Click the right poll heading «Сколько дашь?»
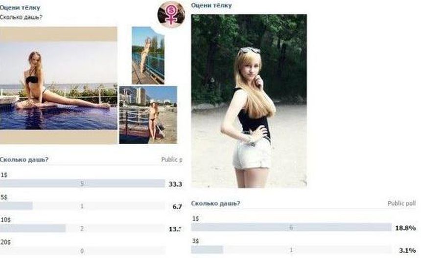 215,203
